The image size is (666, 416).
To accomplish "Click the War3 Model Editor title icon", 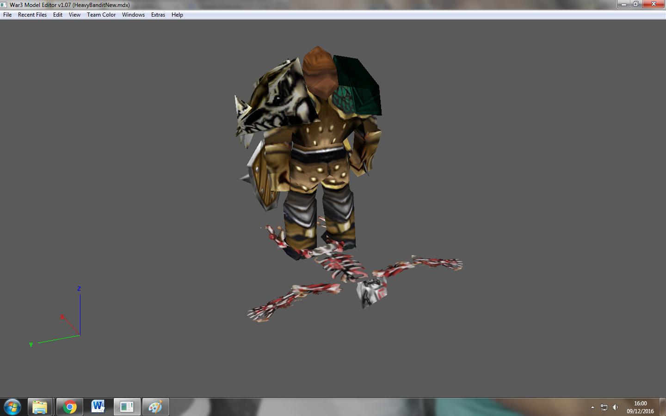I will click(x=4, y=5).
